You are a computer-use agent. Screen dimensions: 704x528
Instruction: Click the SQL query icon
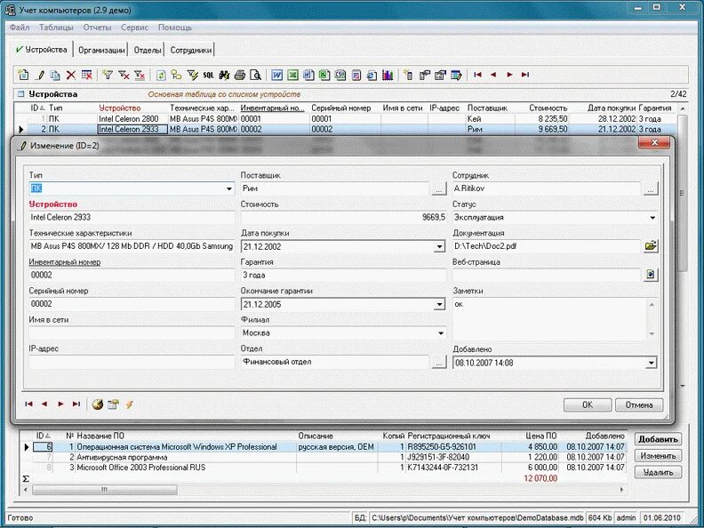coord(208,75)
